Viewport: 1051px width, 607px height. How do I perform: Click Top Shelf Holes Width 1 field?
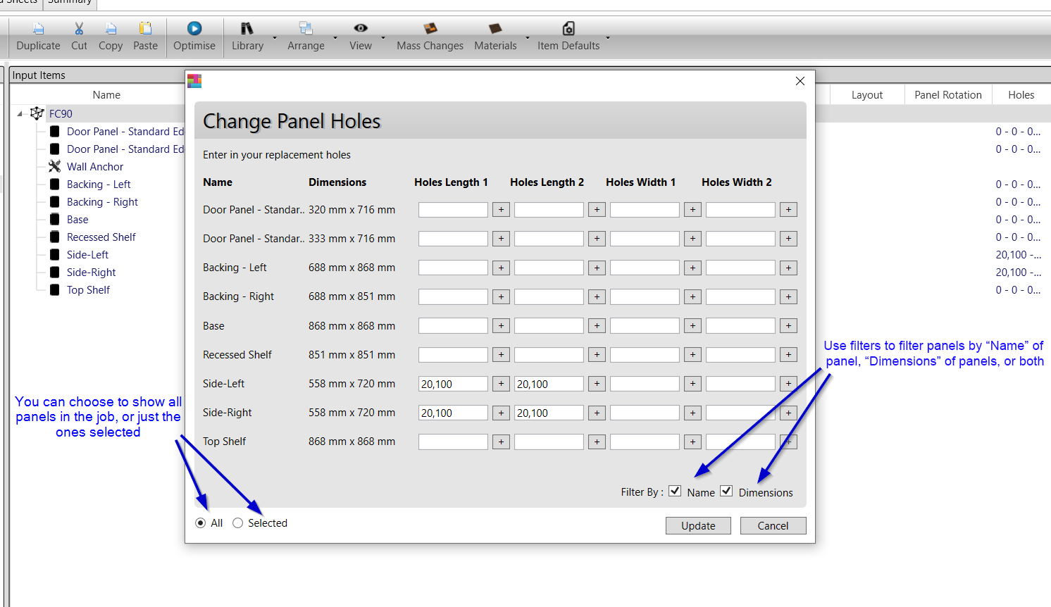[x=645, y=442]
